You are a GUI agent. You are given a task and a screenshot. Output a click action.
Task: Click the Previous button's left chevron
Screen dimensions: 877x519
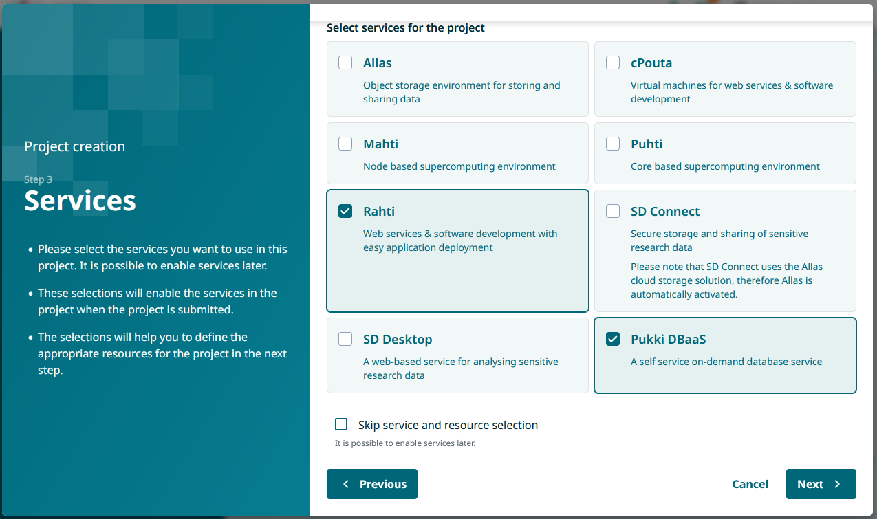pyautogui.click(x=346, y=484)
